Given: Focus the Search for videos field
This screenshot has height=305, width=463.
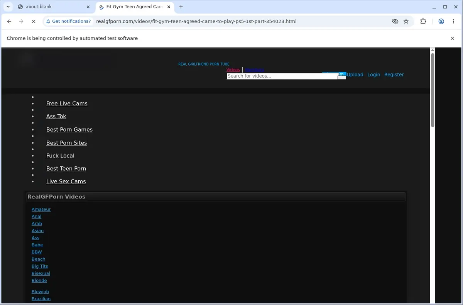Looking at the screenshot, I should [282, 76].
